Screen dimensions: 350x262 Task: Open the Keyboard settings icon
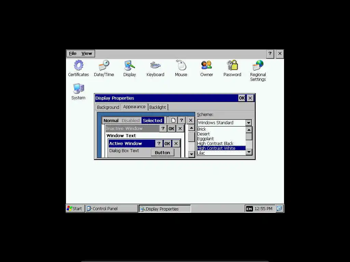tap(156, 68)
